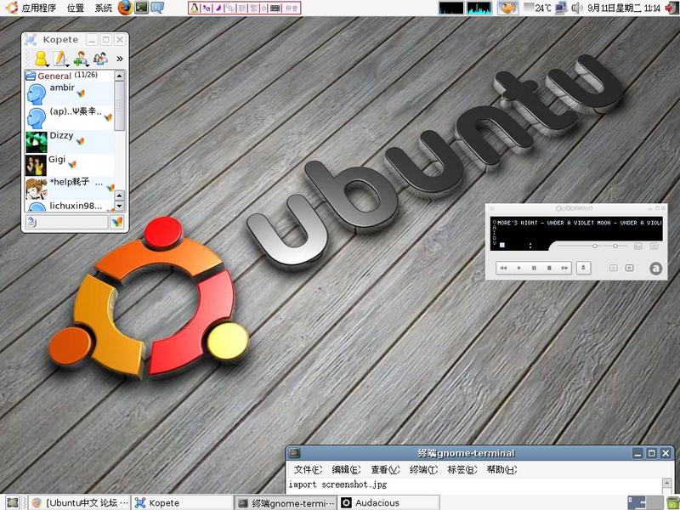680x510 pixels.
Task: Open the Kopete status icon in the toolbar
Action: tap(41, 59)
